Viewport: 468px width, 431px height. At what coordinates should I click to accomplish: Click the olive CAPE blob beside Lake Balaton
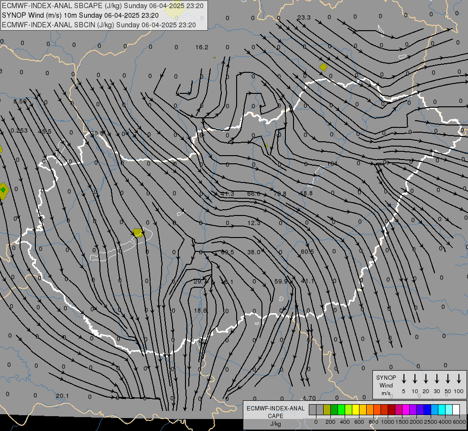(138, 232)
